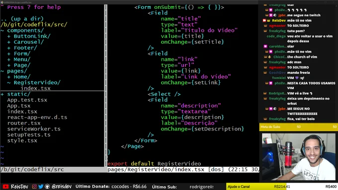
Task: Click the ReisDev username in chat
Action: [x=279, y=20]
